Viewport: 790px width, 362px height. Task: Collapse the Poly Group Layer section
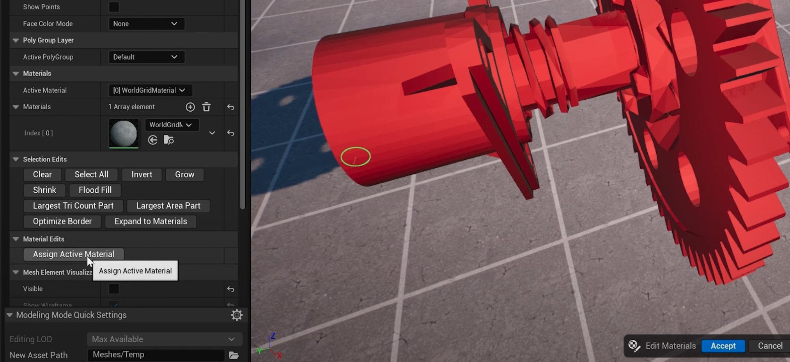pyautogui.click(x=16, y=40)
